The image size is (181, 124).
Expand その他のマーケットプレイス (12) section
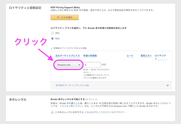click(72, 85)
